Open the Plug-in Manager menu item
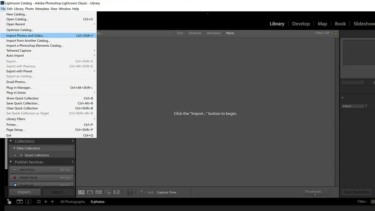 tap(48, 88)
